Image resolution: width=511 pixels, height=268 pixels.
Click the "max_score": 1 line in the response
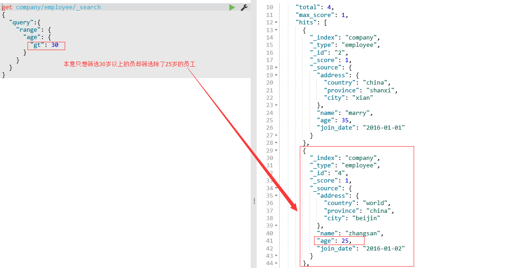point(322,15)
